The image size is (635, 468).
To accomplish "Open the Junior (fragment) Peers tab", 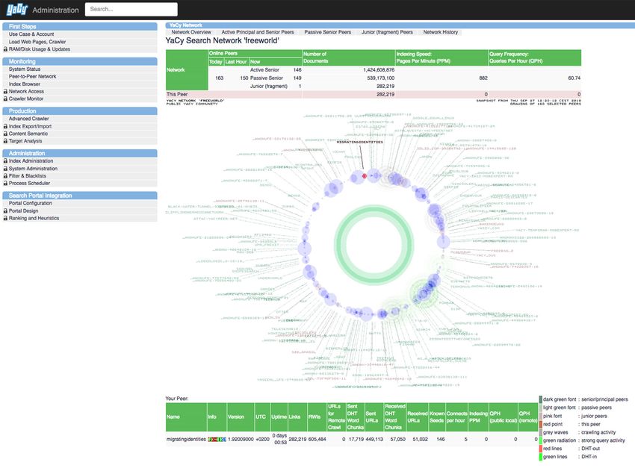I will pos(387,32).
